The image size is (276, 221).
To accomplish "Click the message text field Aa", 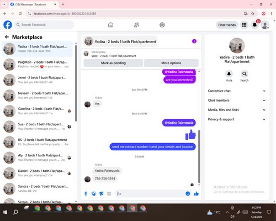I will tap(150, 193).
